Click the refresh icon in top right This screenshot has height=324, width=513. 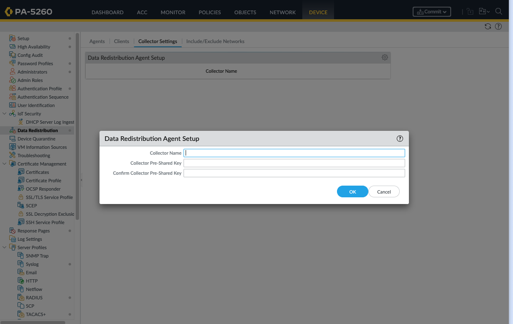pos(488,26)
